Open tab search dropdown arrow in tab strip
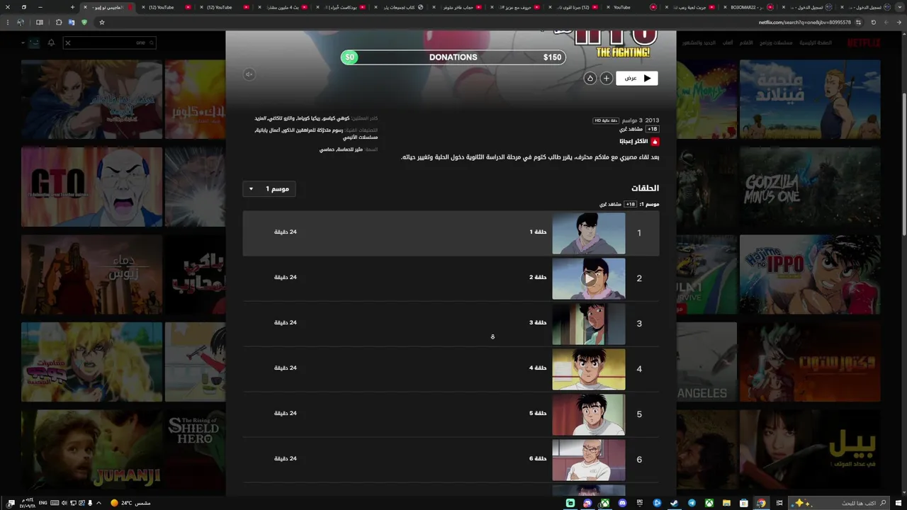 (898, 7)
